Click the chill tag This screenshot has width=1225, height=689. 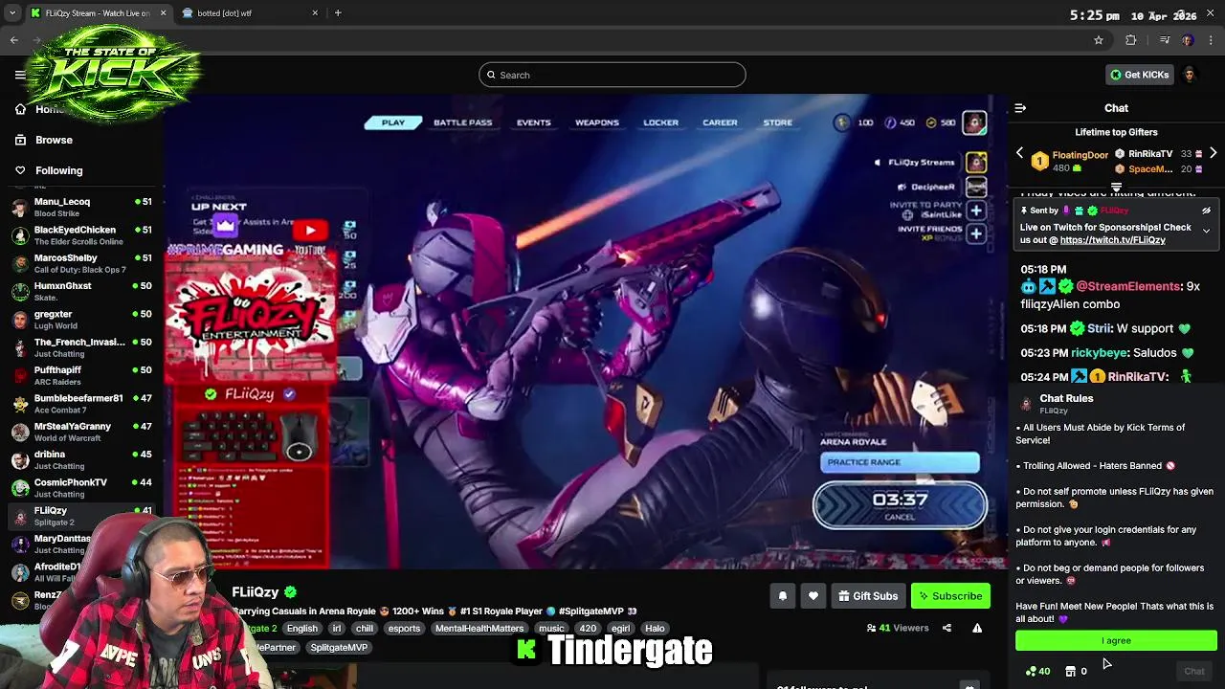(x=365, y=629)
